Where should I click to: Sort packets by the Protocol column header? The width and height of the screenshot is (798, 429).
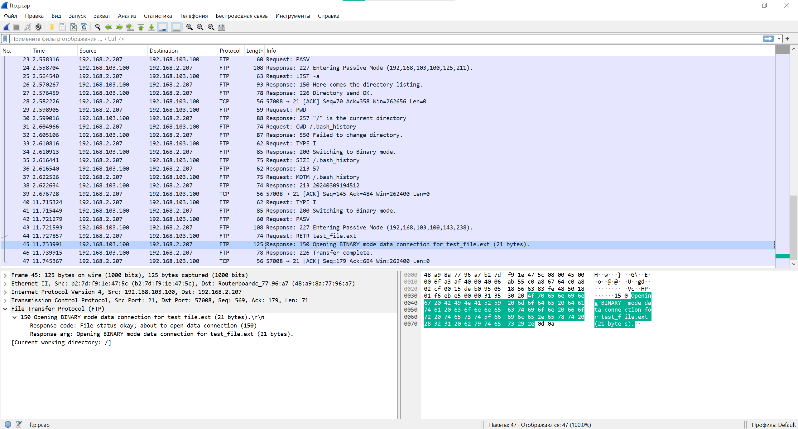coord(230,50)
